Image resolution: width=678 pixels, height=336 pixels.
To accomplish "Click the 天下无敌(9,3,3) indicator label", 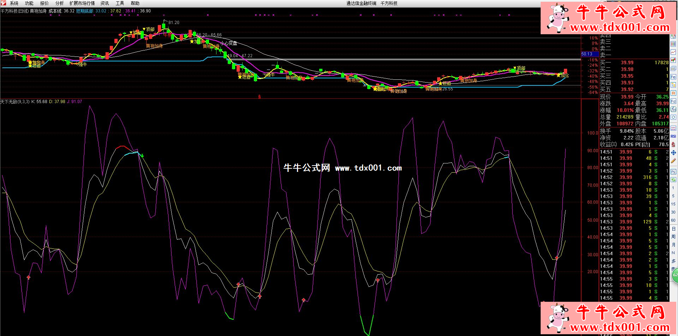I will 15,102.
